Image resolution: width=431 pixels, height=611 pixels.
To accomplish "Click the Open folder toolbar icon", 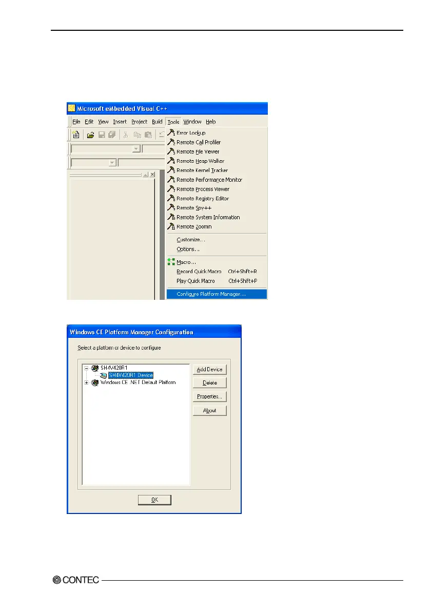I will (x=91, y=135).
